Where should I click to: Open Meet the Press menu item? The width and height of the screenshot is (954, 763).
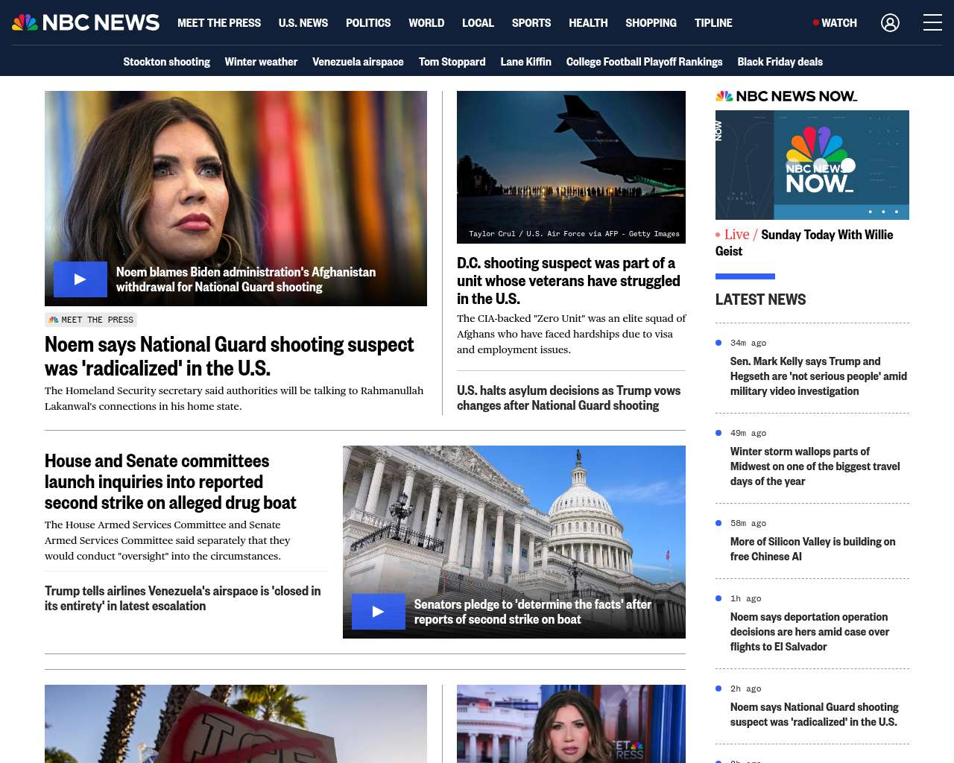(219, 23)
